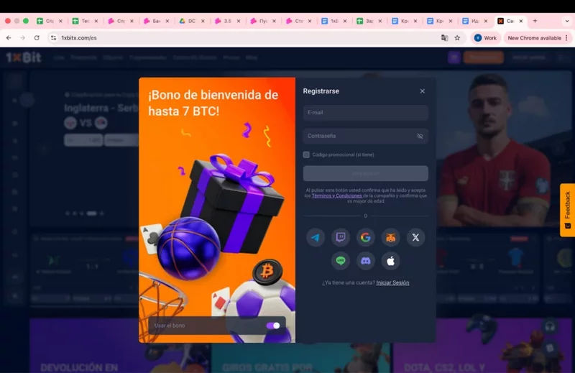Sign up with Twitch icon

[341, 238]
